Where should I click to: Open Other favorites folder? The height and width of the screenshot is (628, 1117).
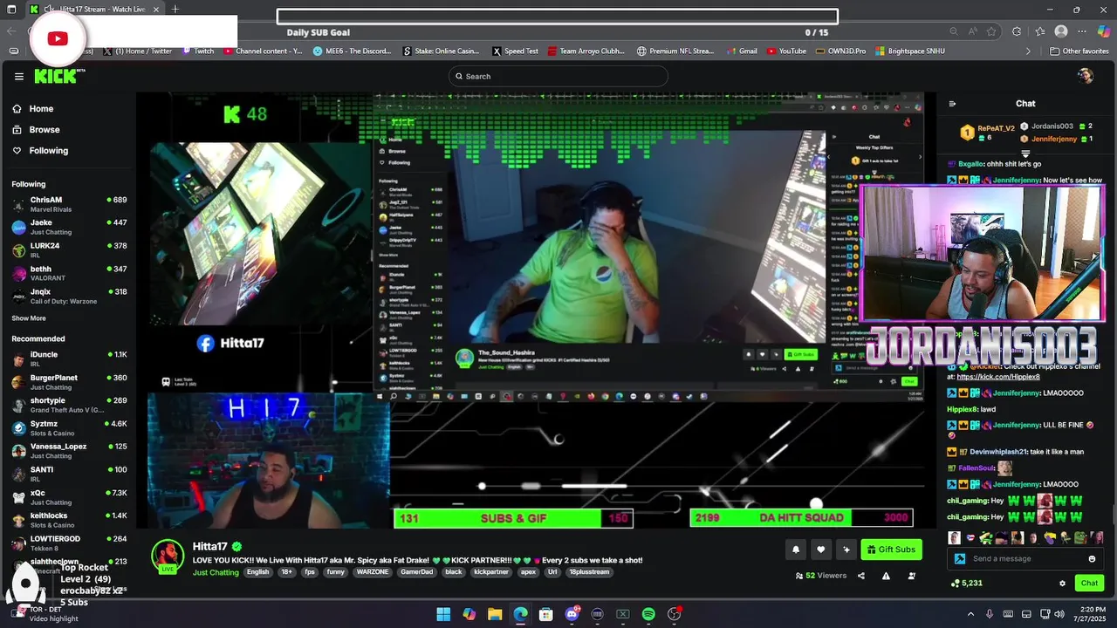1079,51
